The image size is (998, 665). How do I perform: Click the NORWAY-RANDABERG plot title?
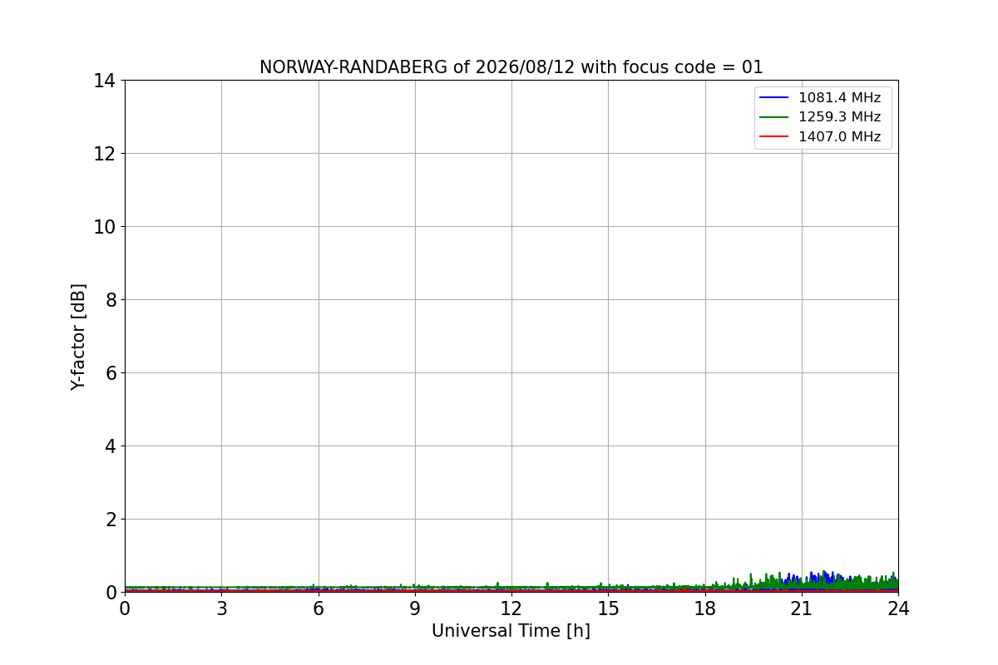(x=511, y=67)
